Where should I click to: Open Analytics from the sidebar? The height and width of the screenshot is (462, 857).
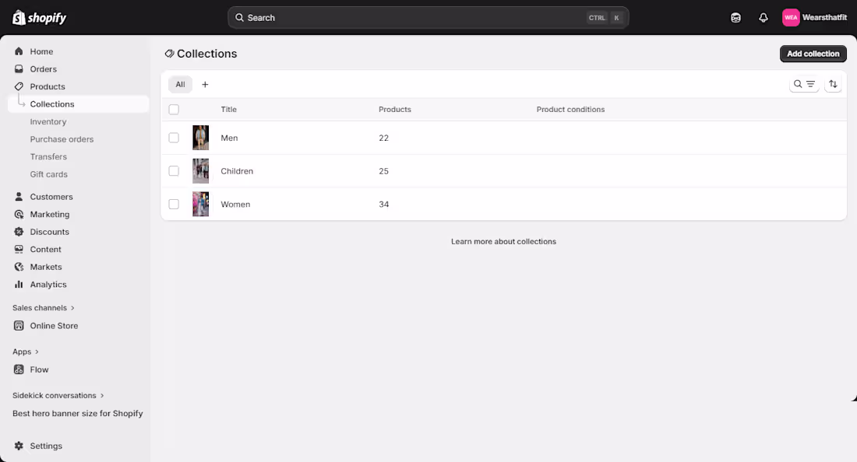coord(48,284)
